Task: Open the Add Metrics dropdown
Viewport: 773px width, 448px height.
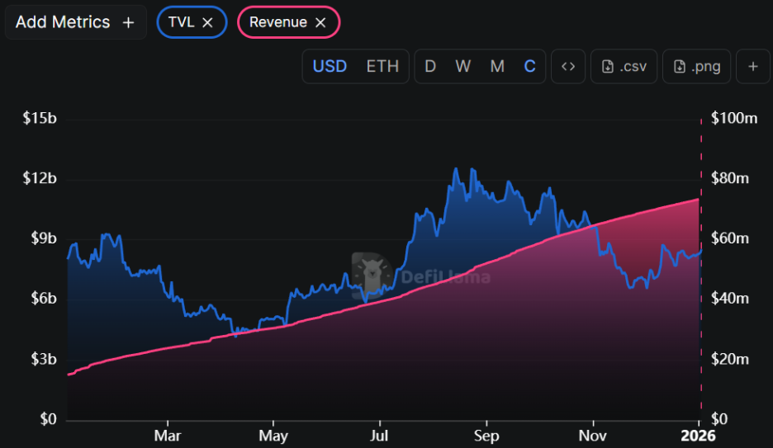Action: tap(75, 22)
